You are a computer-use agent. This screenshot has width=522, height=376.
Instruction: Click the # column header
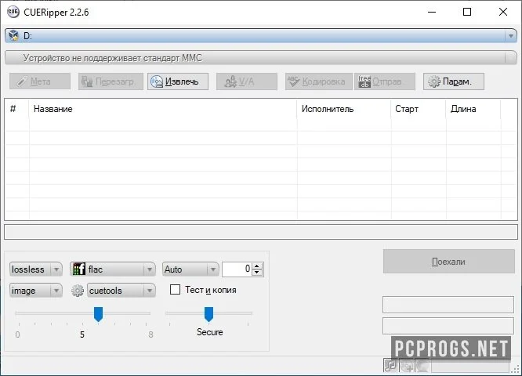pyautogui.click(x=17, y=109)
